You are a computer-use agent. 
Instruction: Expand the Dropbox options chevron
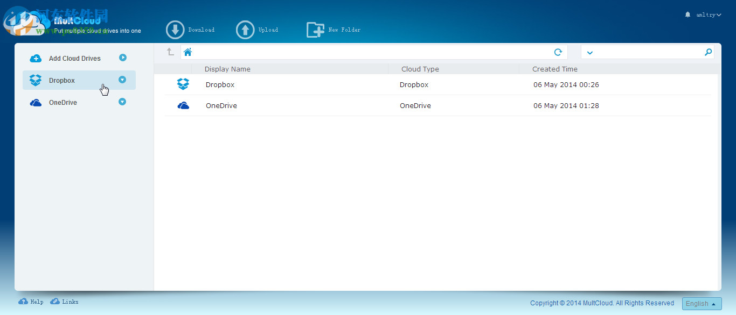pos(123,80)
